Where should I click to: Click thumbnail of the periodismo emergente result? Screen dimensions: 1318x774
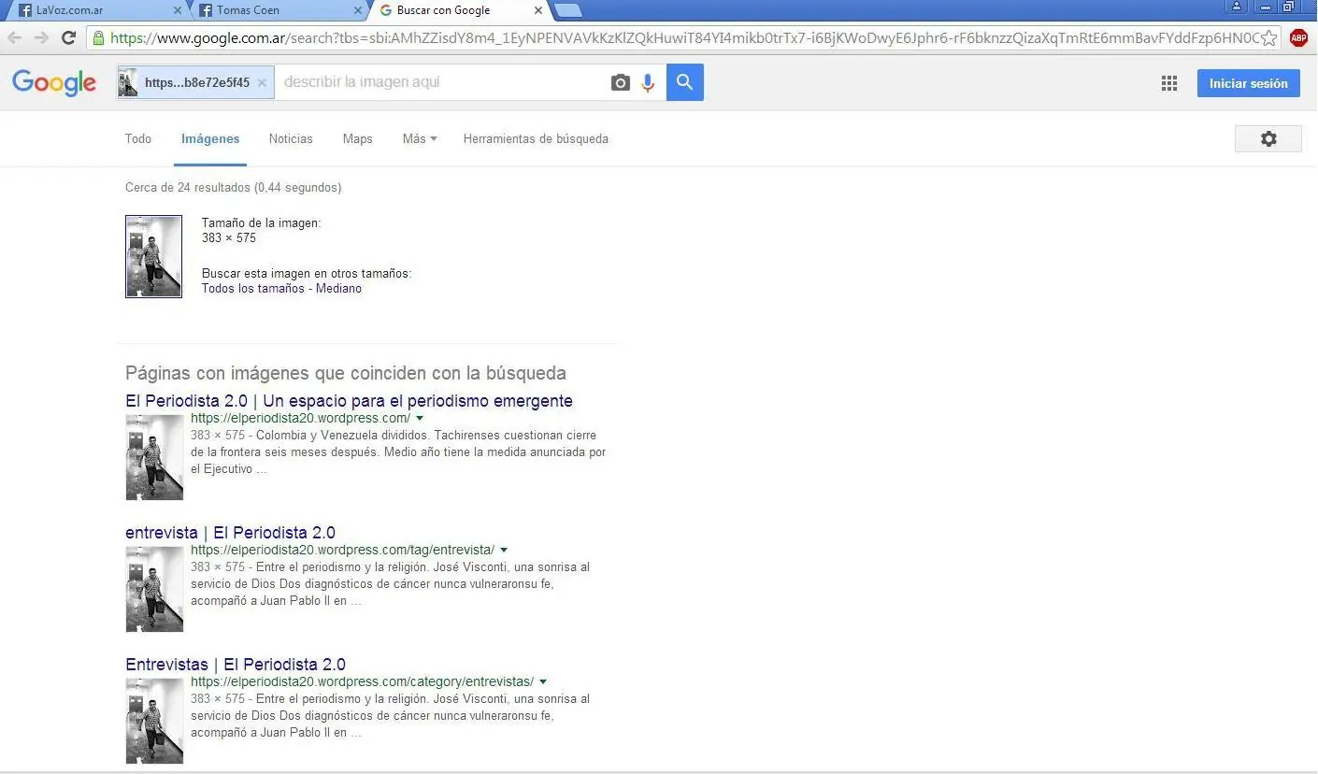point(155,457)
